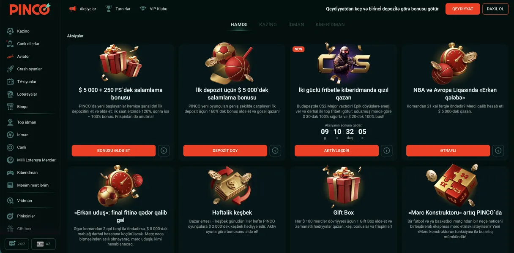This screenshot has height=253, width=514.
Task: Select the Aviator plane icon
Action: [10, 57]
